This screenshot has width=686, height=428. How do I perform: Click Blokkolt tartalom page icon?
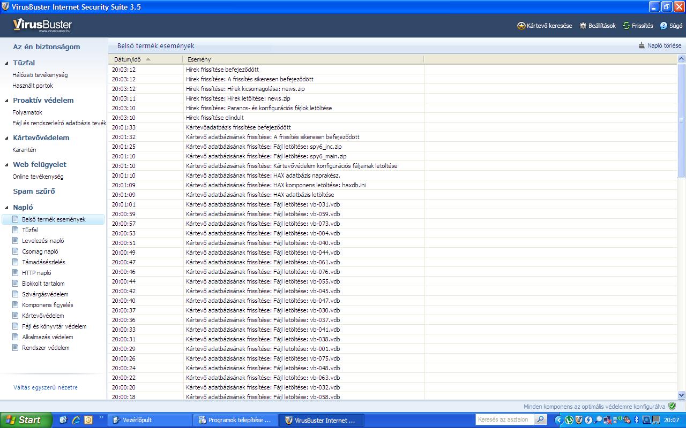pos(16,284)
